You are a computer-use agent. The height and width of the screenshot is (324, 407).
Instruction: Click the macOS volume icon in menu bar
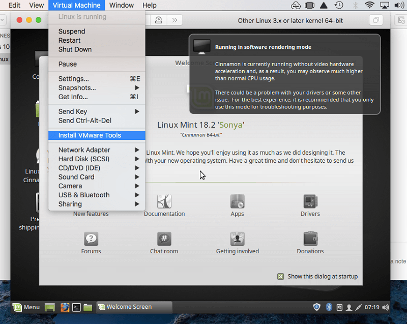pos(399,5)
